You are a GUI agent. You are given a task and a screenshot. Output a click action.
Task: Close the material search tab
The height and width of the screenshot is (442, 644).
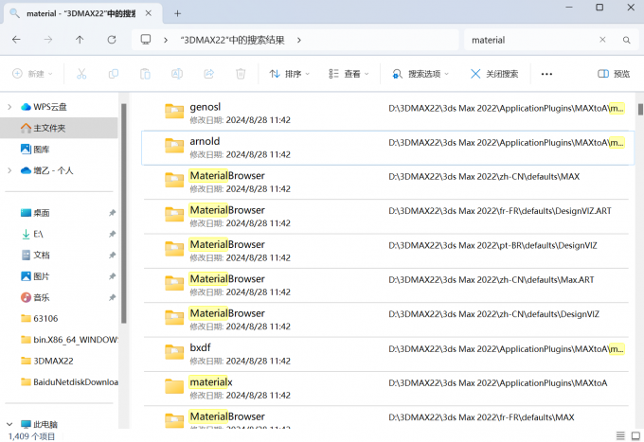pos(149,13)
